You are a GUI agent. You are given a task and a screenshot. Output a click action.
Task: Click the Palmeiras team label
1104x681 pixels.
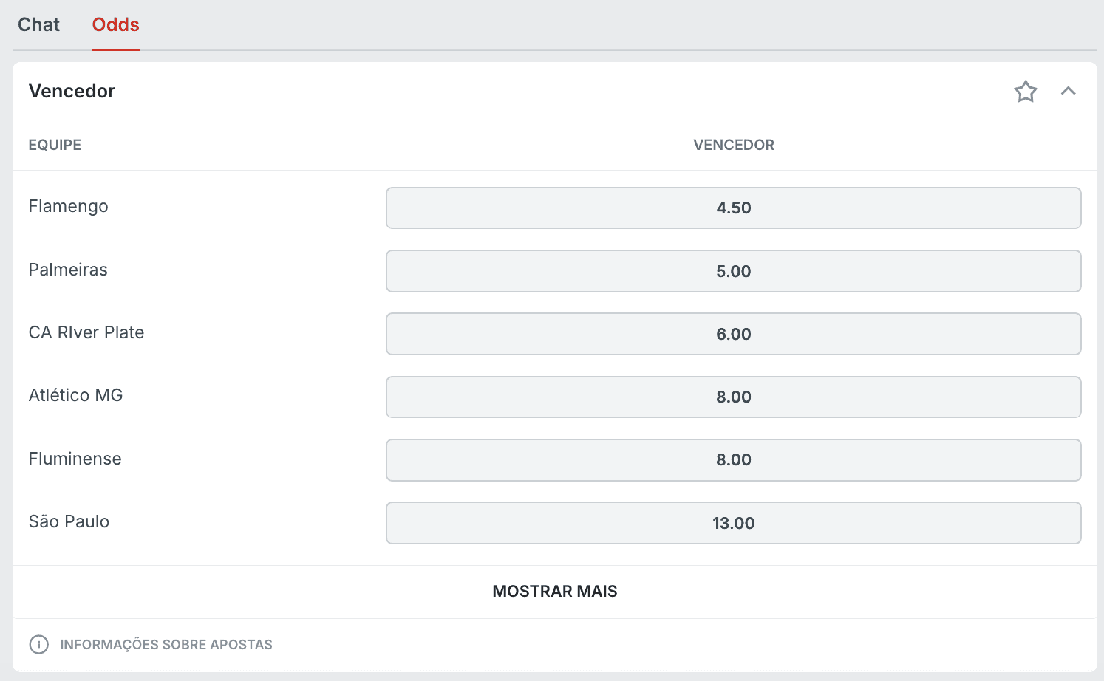68,270
